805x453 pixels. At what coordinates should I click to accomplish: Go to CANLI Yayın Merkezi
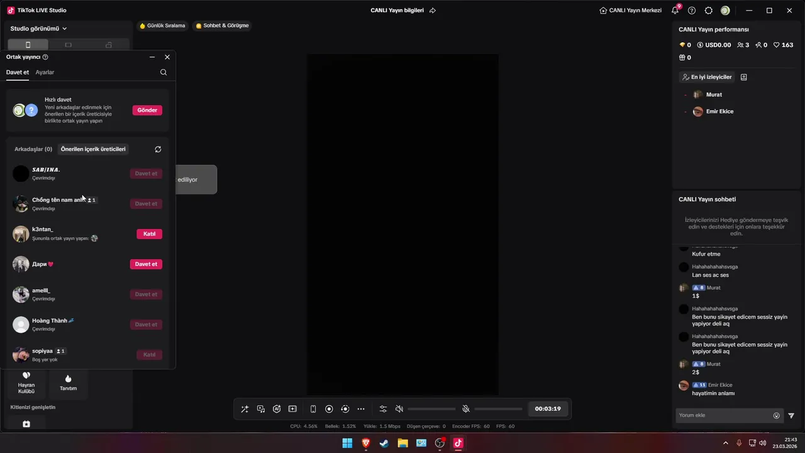pos(630,11)
